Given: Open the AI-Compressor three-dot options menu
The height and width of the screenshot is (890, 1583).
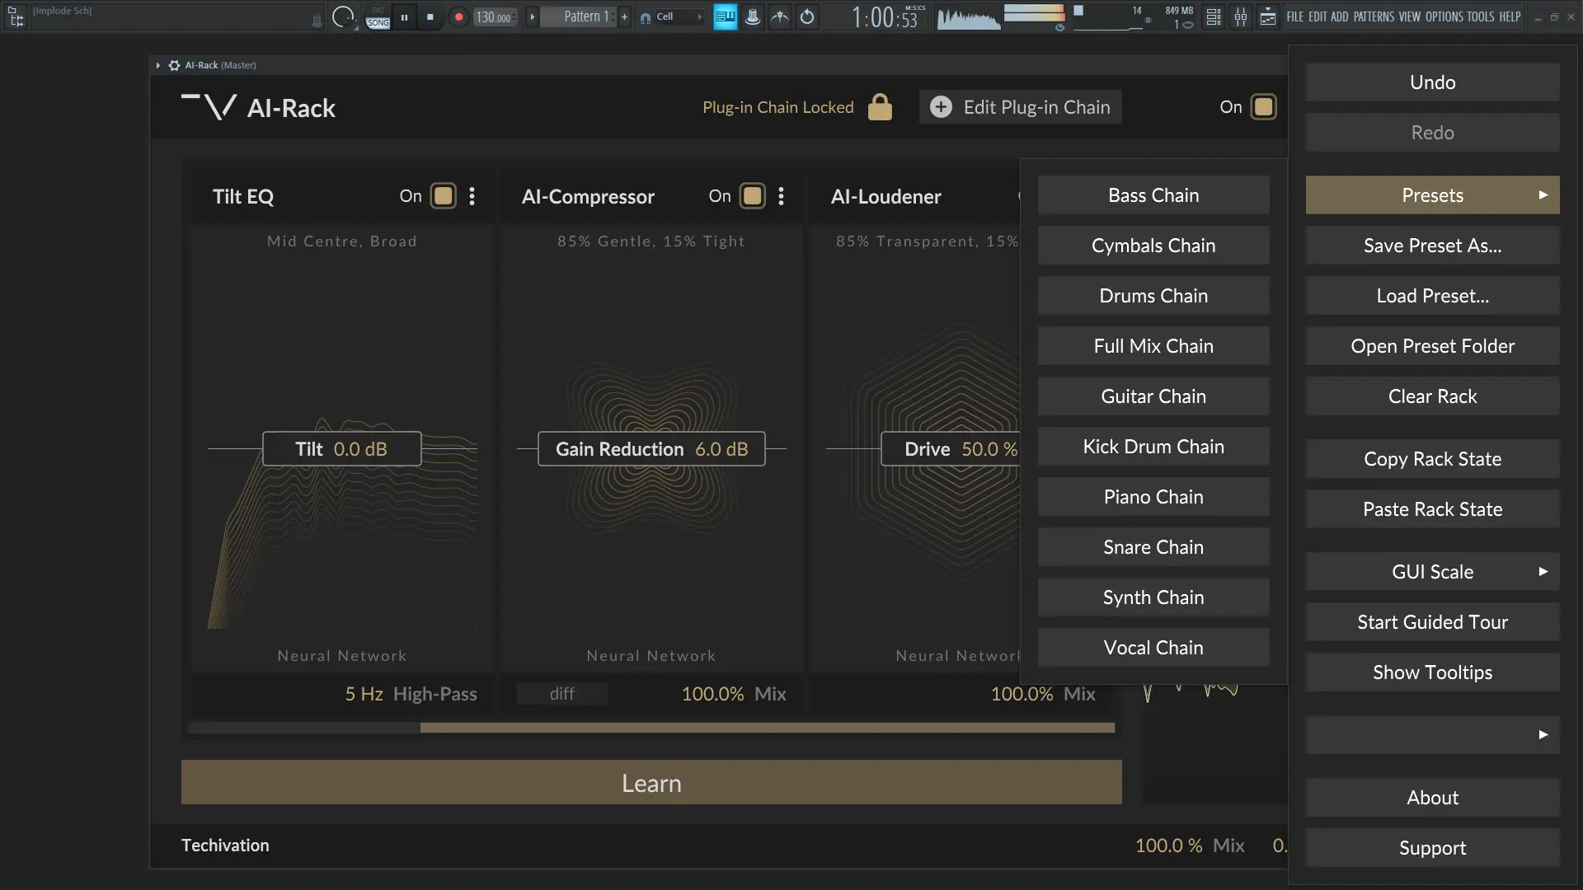Looking at the screenshot, I should (781, 196).
